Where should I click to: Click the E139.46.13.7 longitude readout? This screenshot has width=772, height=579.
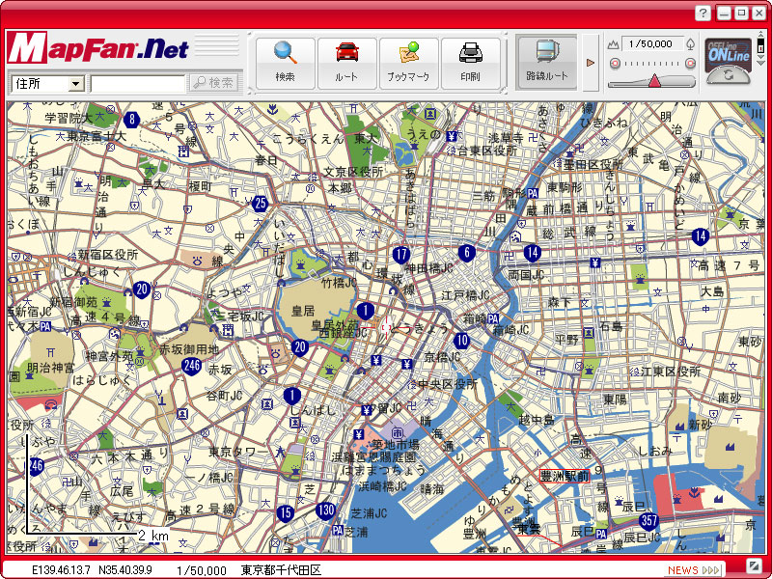point(61,570)
